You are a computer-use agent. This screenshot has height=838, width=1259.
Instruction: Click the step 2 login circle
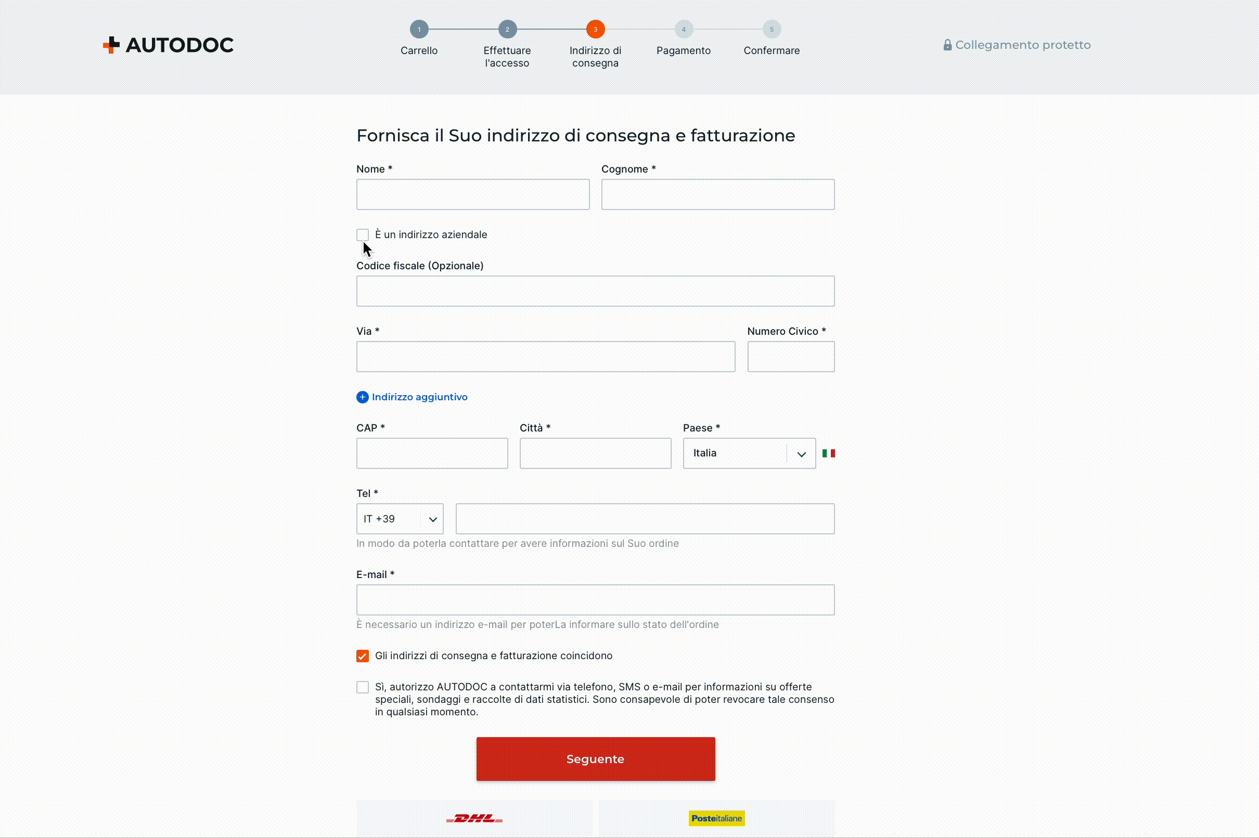click(x=507, y=30)
